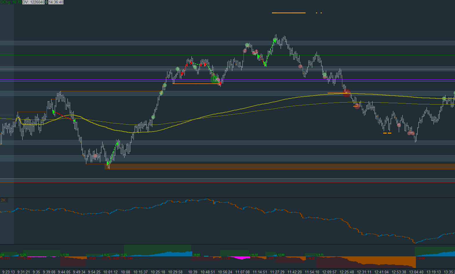Select the 13:04:40 time axis label
This screenshot has width=455, height=274.
coord(416,272)
